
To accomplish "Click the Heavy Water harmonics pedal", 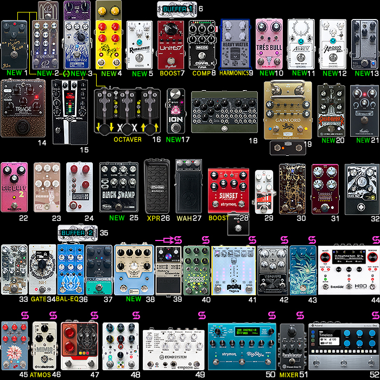I will [x=235, y=45].
